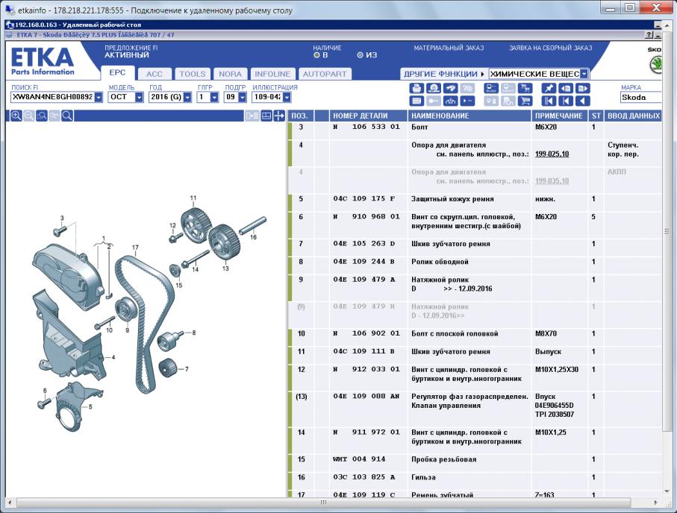Open the shopping cart icon

coord(525,101)
